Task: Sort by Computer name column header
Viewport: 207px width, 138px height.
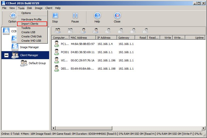Action: 60,38
